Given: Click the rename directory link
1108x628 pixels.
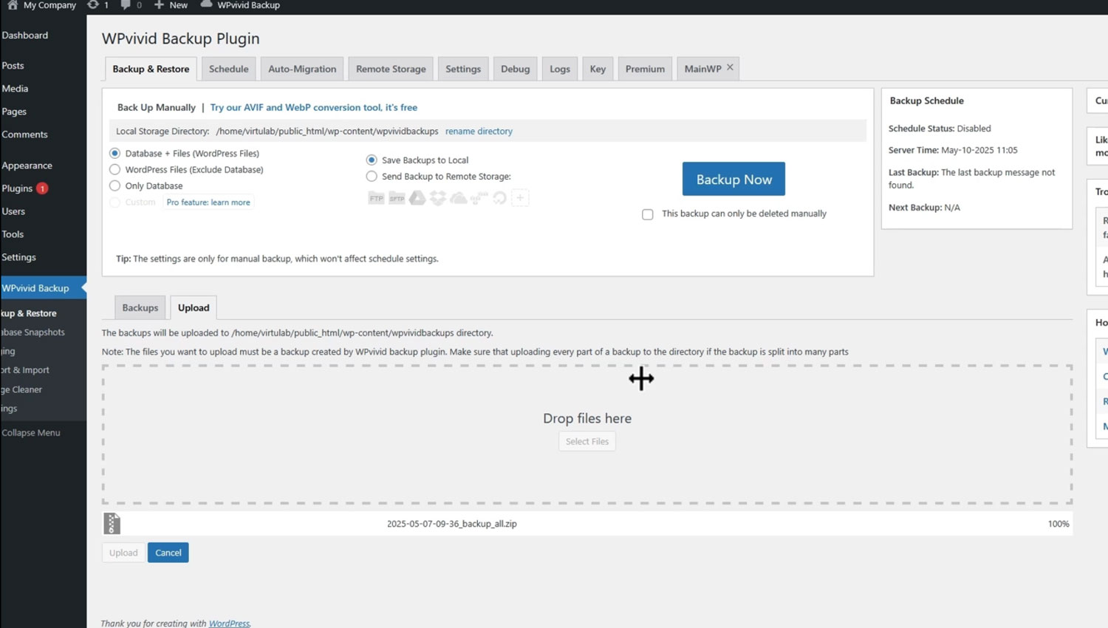Looking at the screenshot, I should click(479, 131).
